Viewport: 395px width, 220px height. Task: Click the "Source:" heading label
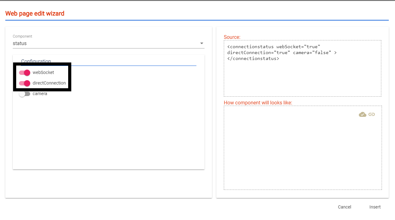(232, 37)
